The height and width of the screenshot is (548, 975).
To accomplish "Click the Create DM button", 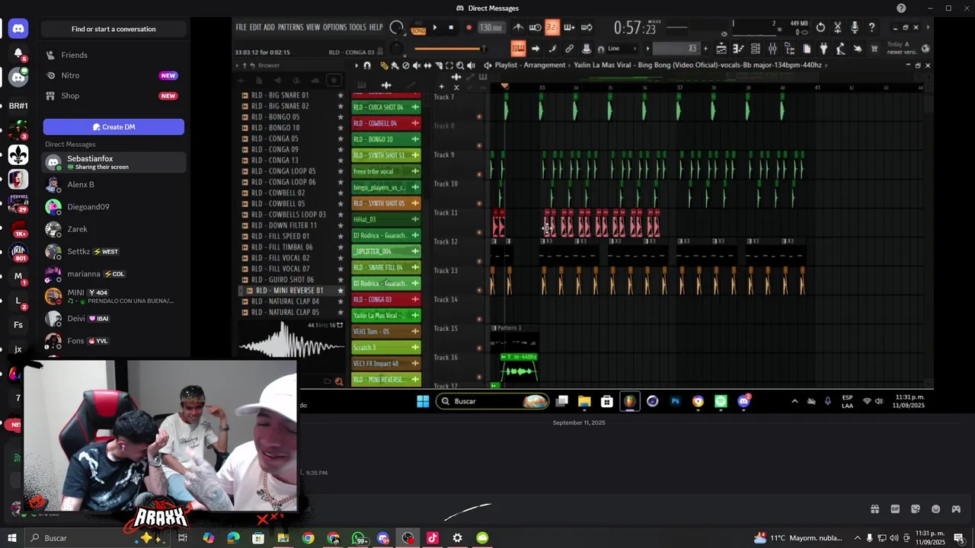I will (x=113, y=127).
